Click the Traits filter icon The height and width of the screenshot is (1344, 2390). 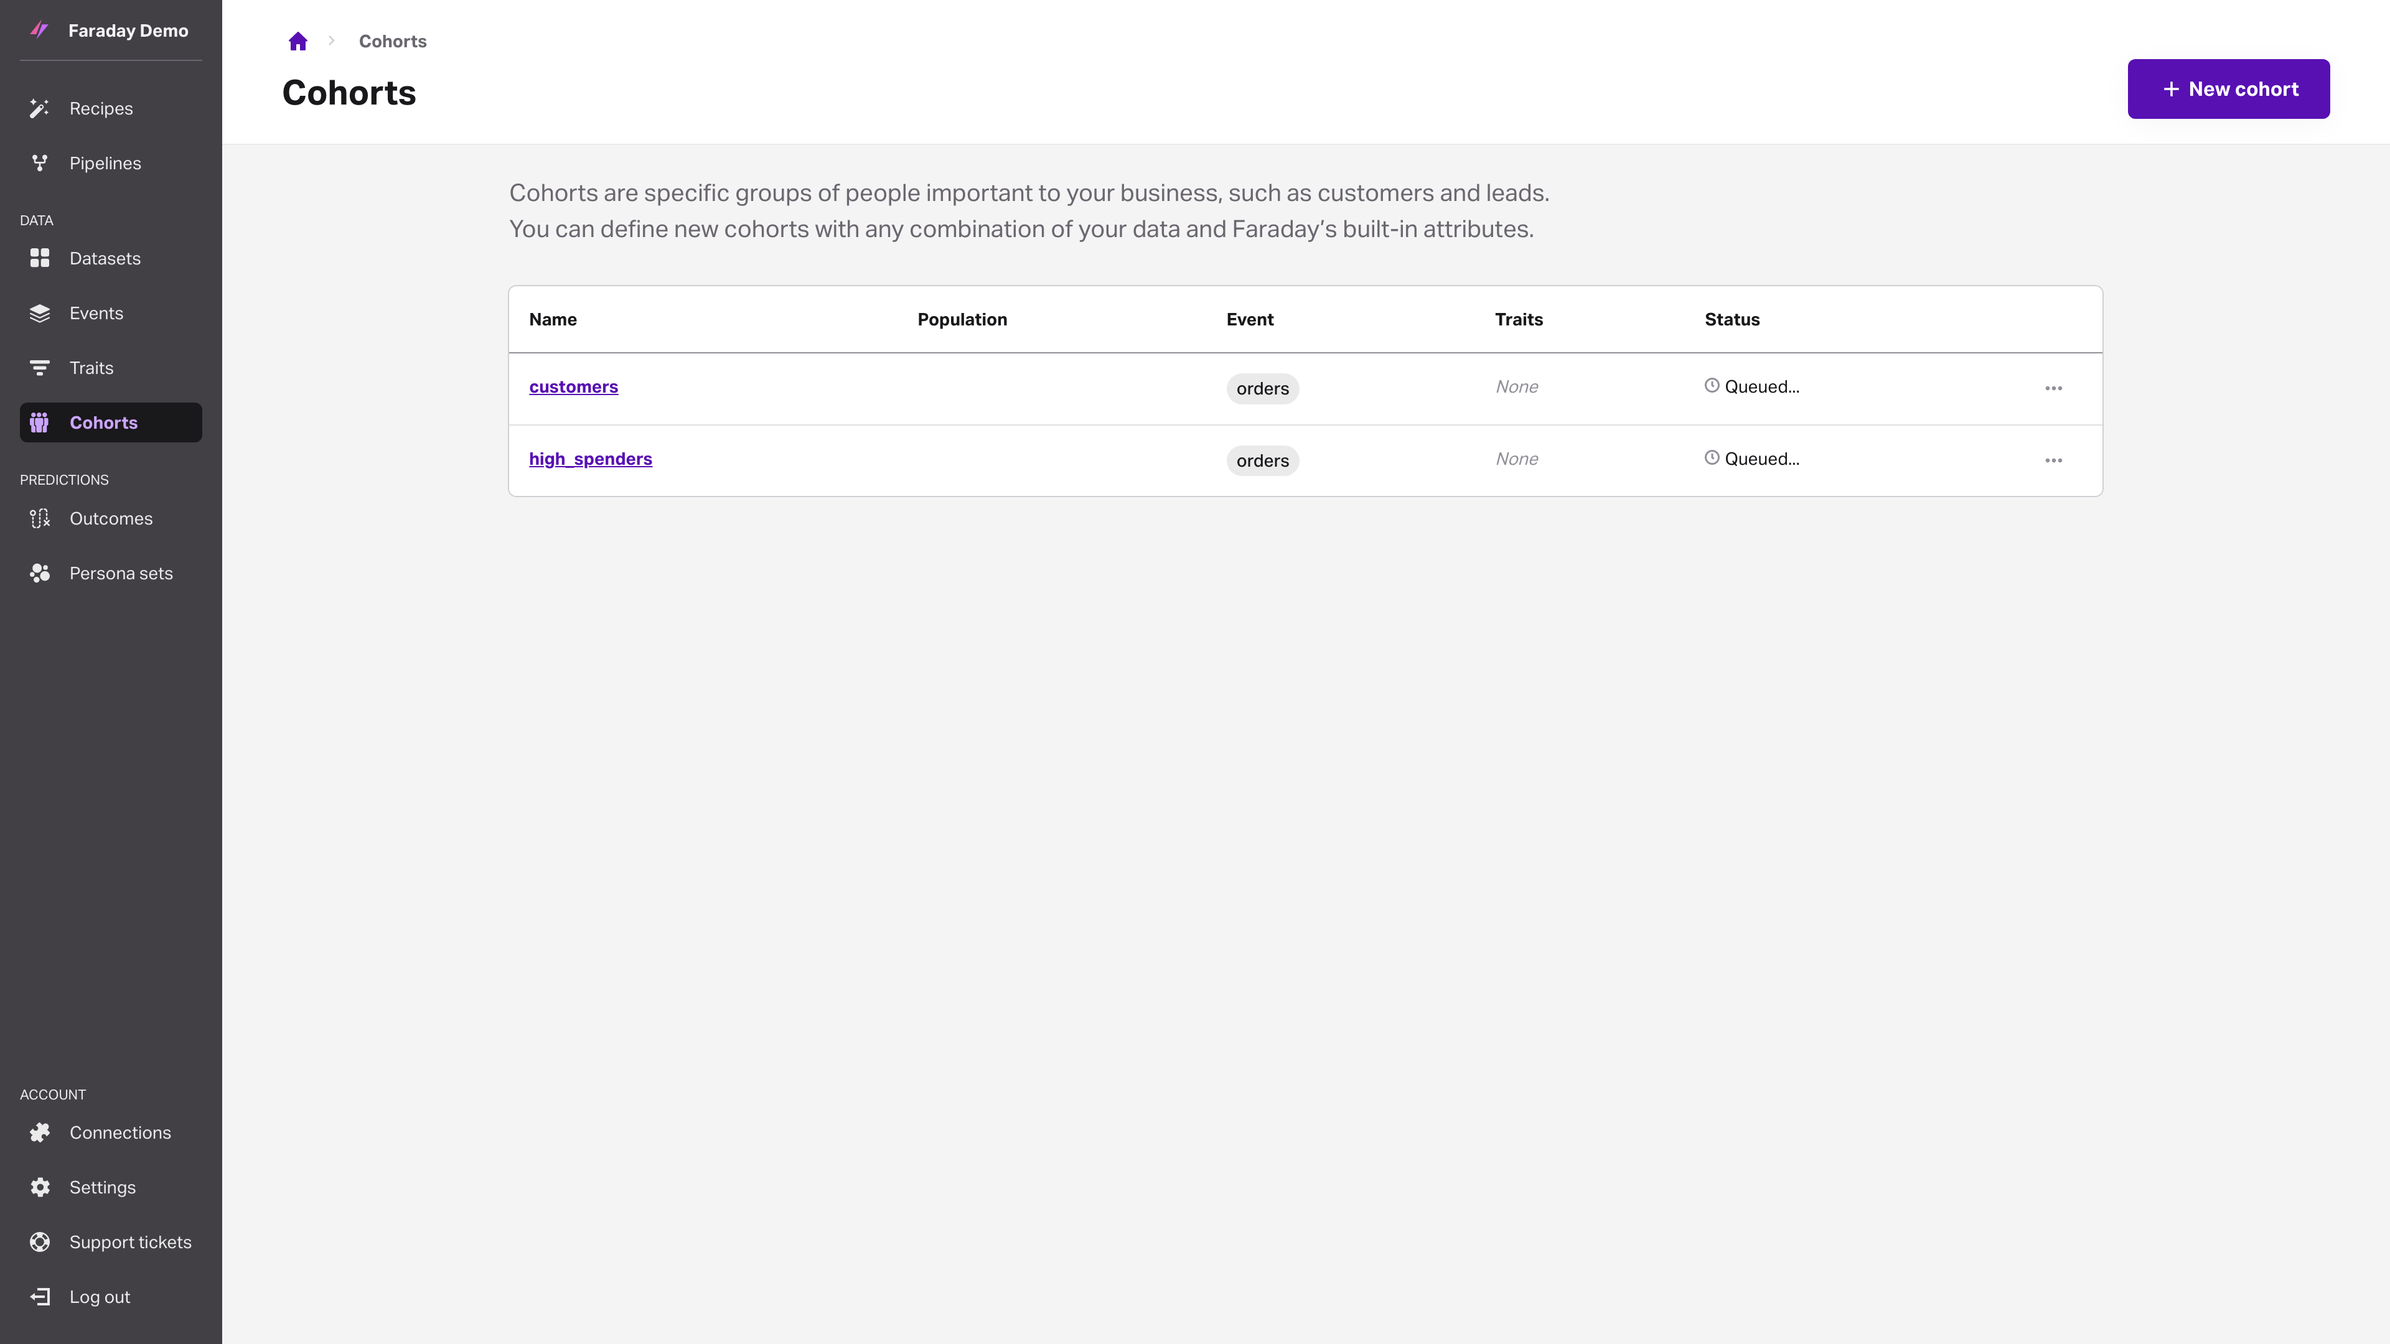point(39,368)
